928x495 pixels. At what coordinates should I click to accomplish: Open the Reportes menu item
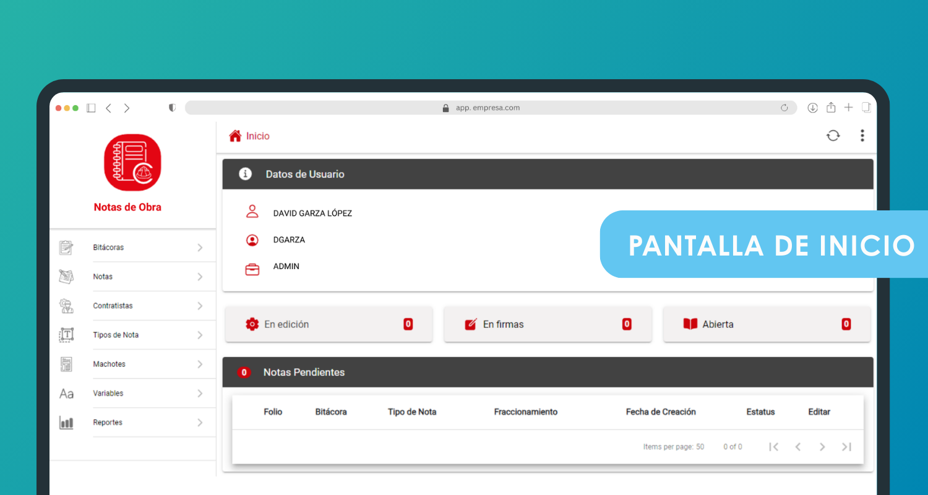(x=108, y=423)
